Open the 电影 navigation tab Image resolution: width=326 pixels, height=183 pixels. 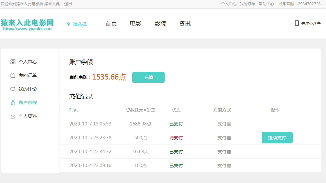pyautogui.click(x=136, y=24)
